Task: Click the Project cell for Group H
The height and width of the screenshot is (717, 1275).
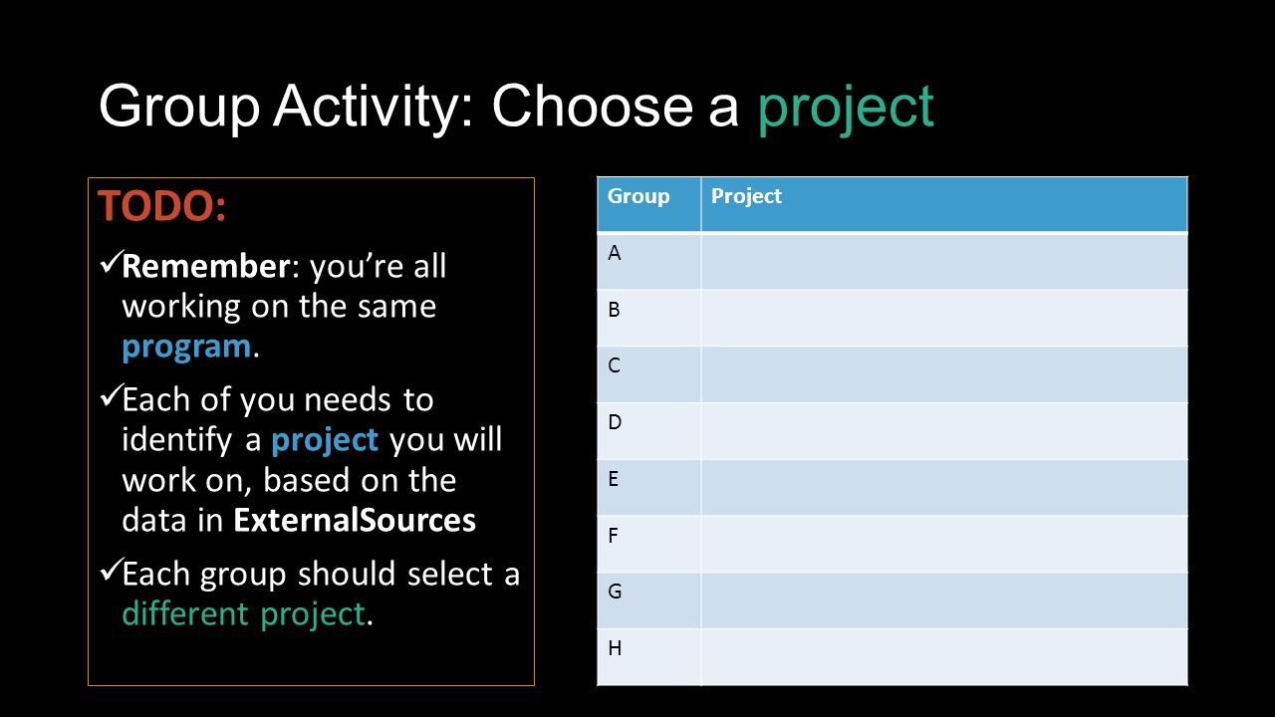Action: click(x=944, y=656)
